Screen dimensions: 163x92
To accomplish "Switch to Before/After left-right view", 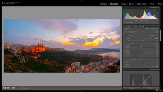I will [8, 88].
